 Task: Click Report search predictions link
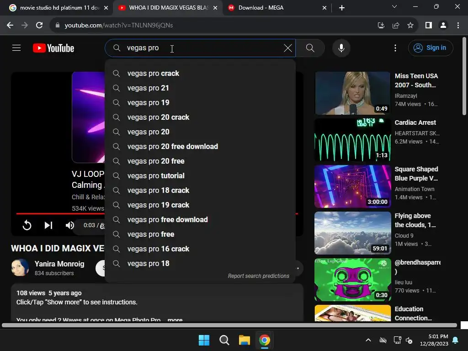(x=259, y=276)
